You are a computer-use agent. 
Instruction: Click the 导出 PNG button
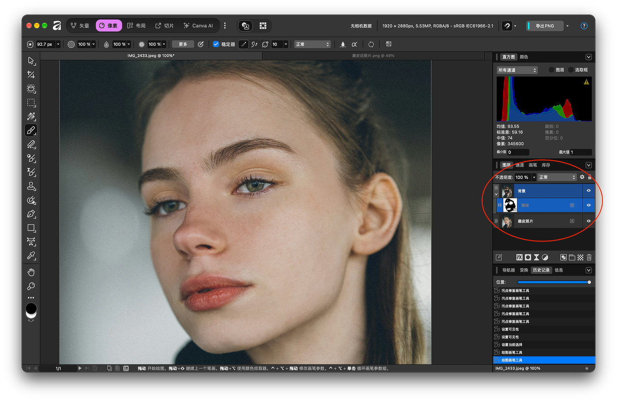pos(545,26)
